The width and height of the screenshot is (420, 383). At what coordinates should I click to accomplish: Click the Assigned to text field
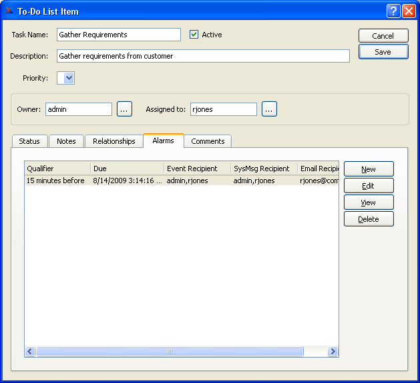[x=224, y=109]
